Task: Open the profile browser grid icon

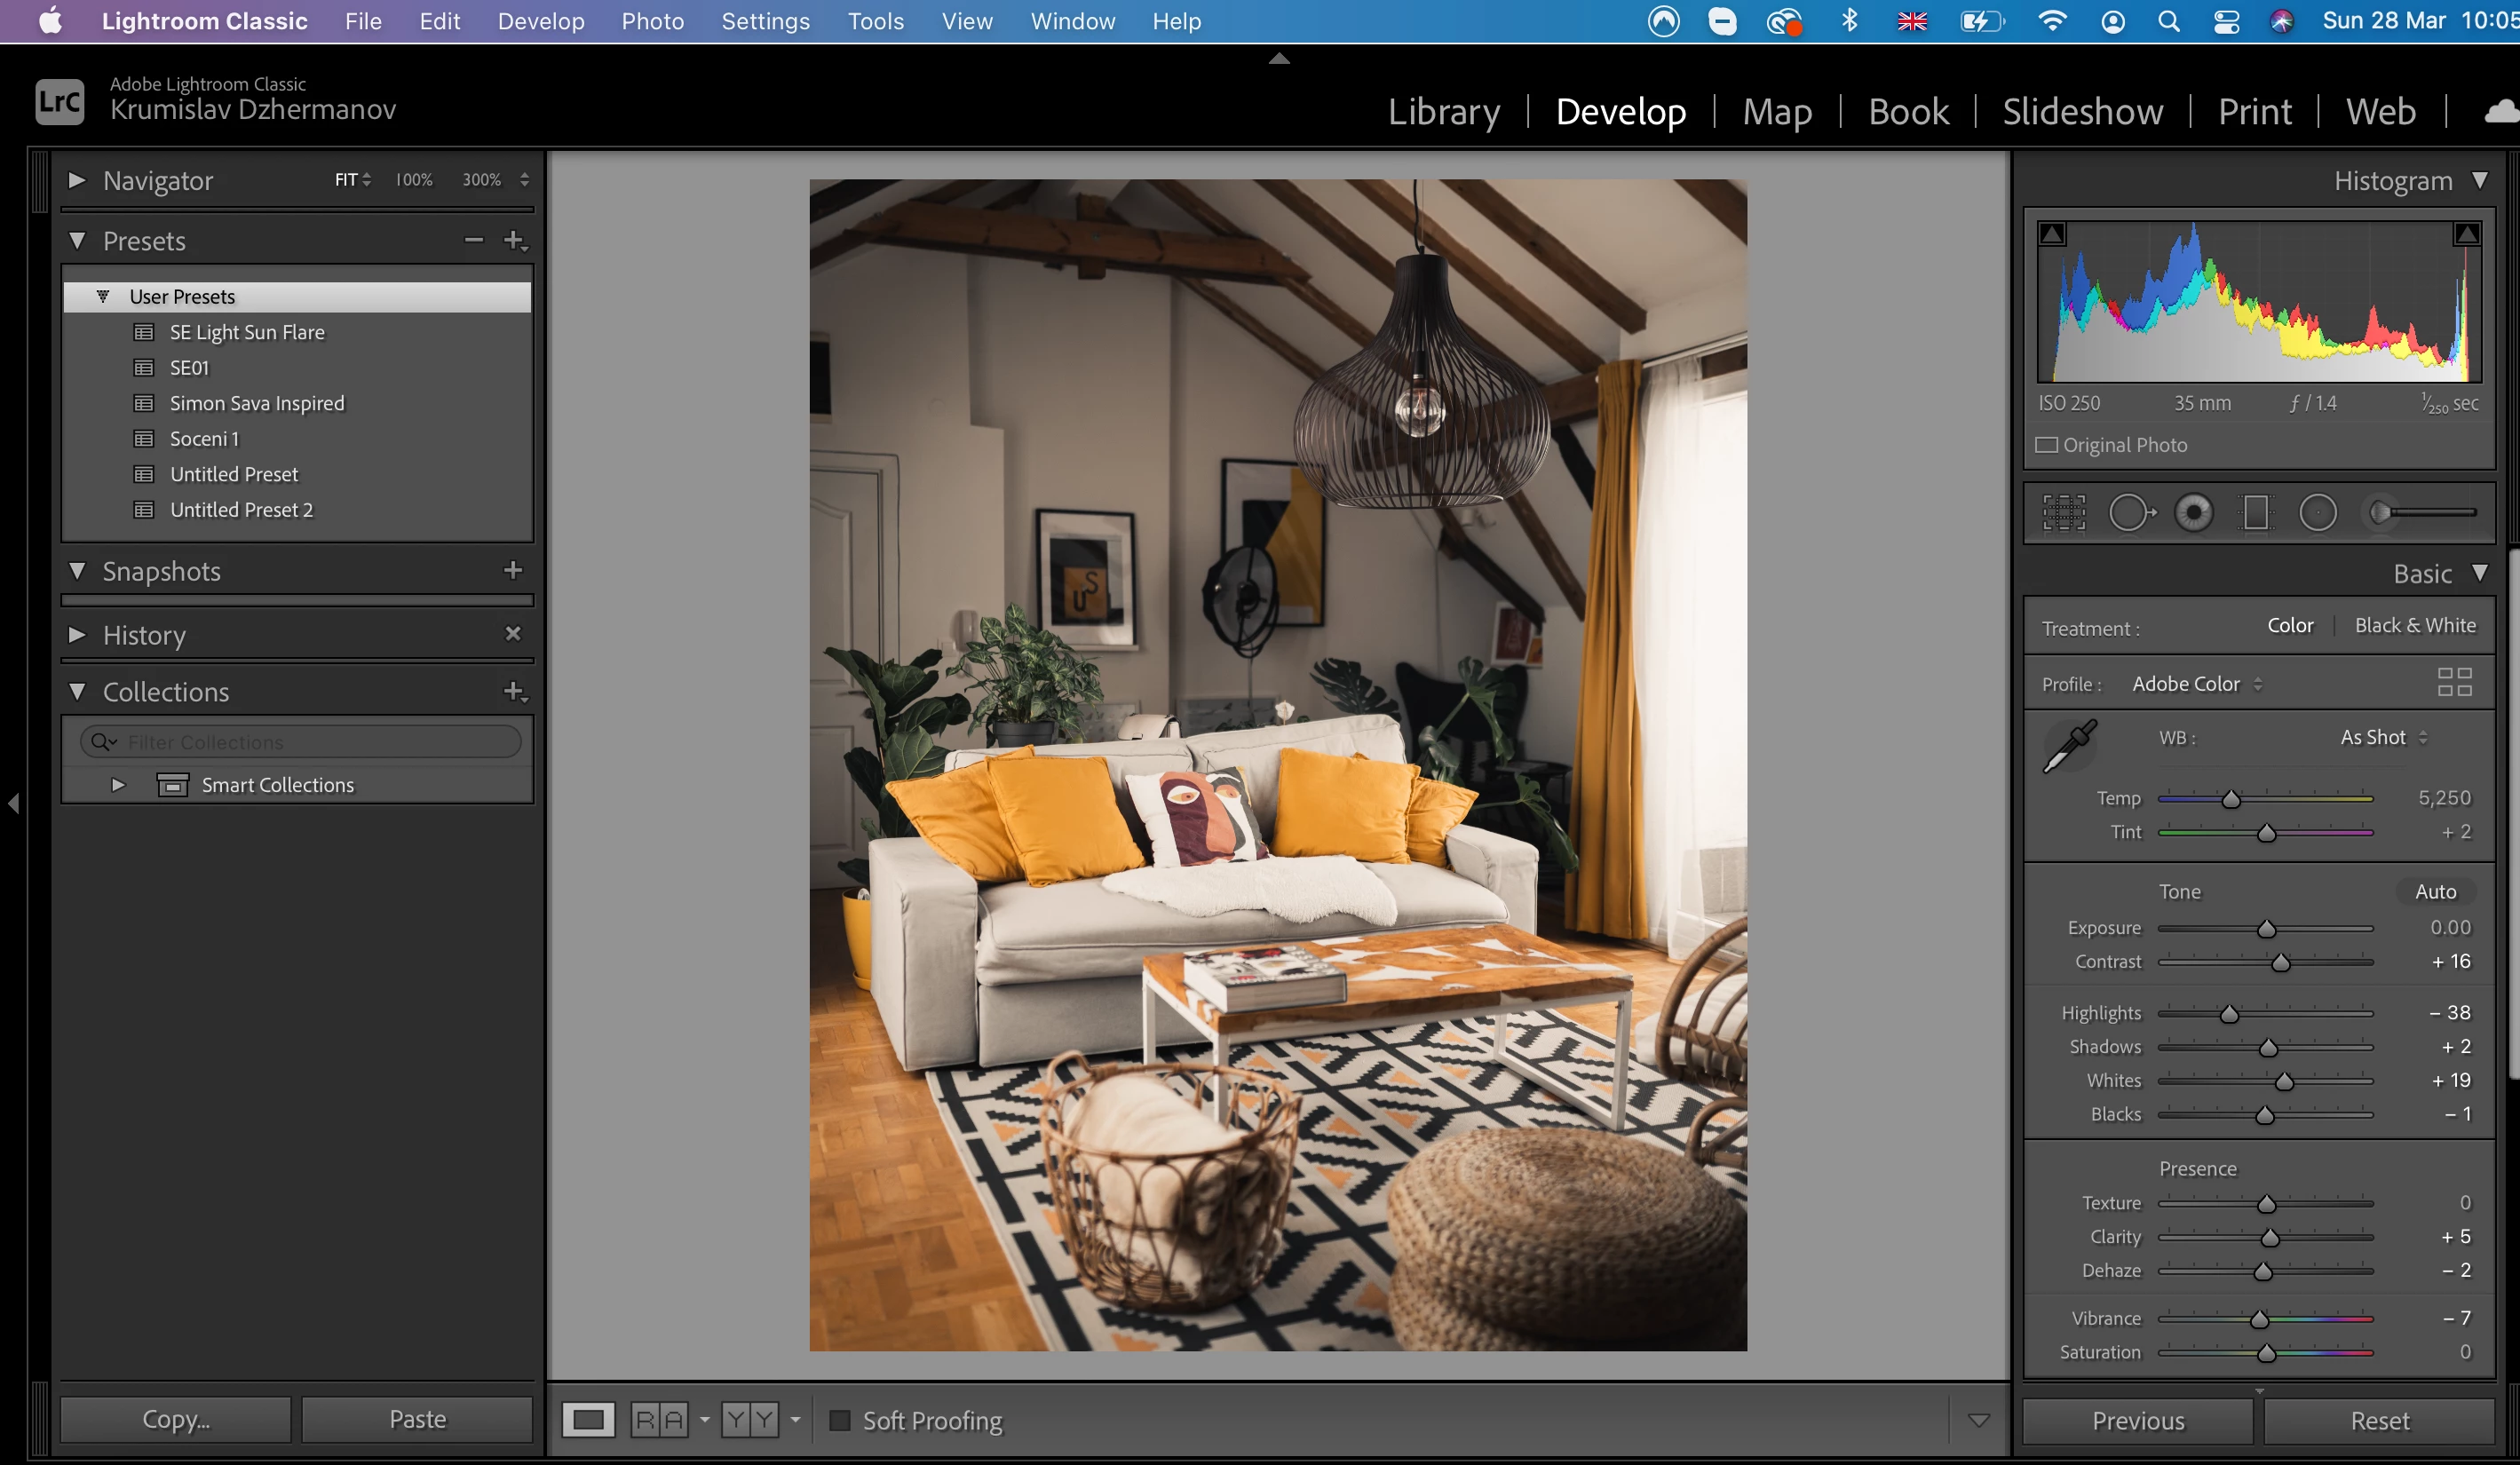Action: [2454, 683]
